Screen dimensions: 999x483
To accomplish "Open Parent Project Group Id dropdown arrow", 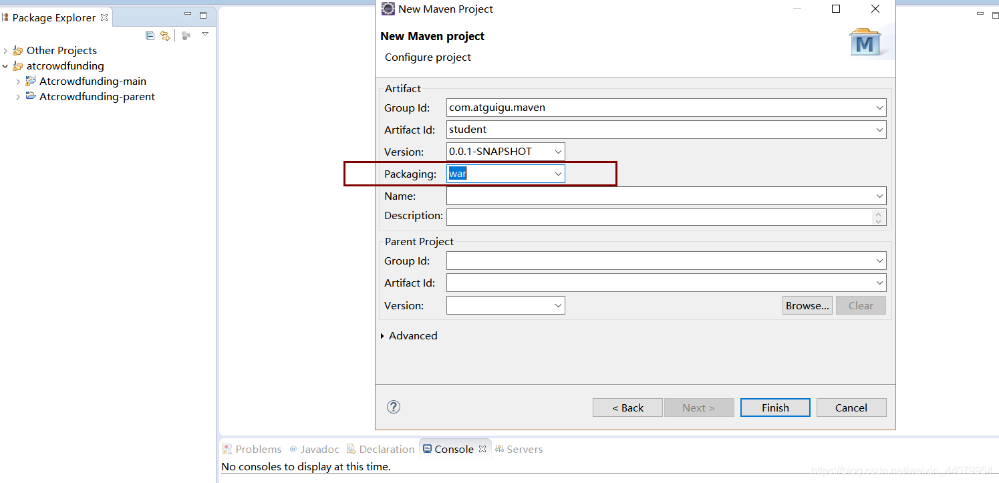I will pyautogui.click(x=879, y=261).
